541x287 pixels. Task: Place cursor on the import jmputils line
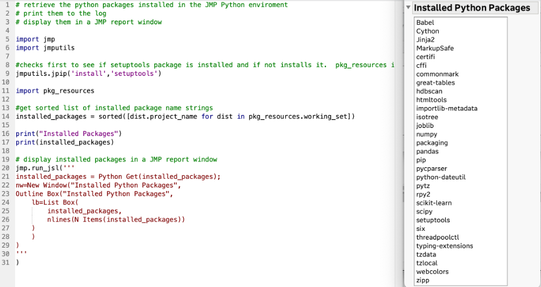(x=45, y=48)
